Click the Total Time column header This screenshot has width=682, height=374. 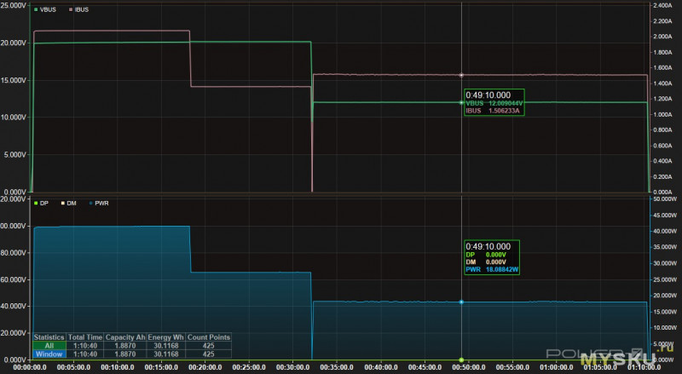tap(85, 337)
